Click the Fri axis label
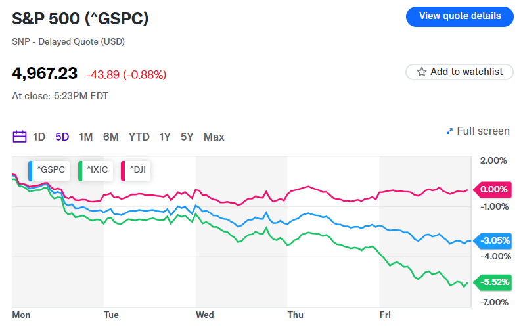Image resolution: width=521 pixels, height=335 pixels. (385, 315)
